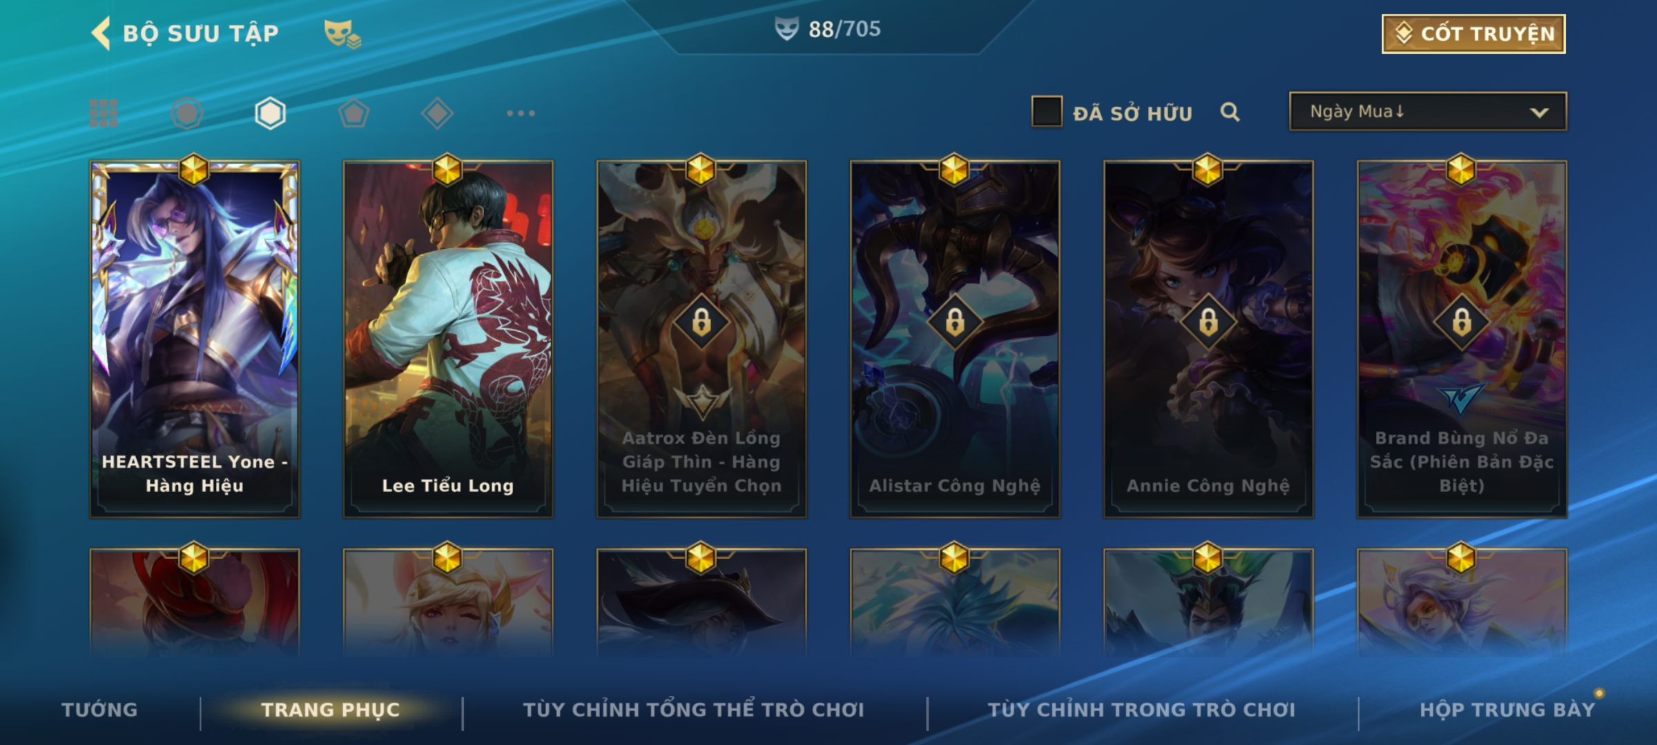
Task: Click the Cốt Truyện button
Action: (1473, 34)
